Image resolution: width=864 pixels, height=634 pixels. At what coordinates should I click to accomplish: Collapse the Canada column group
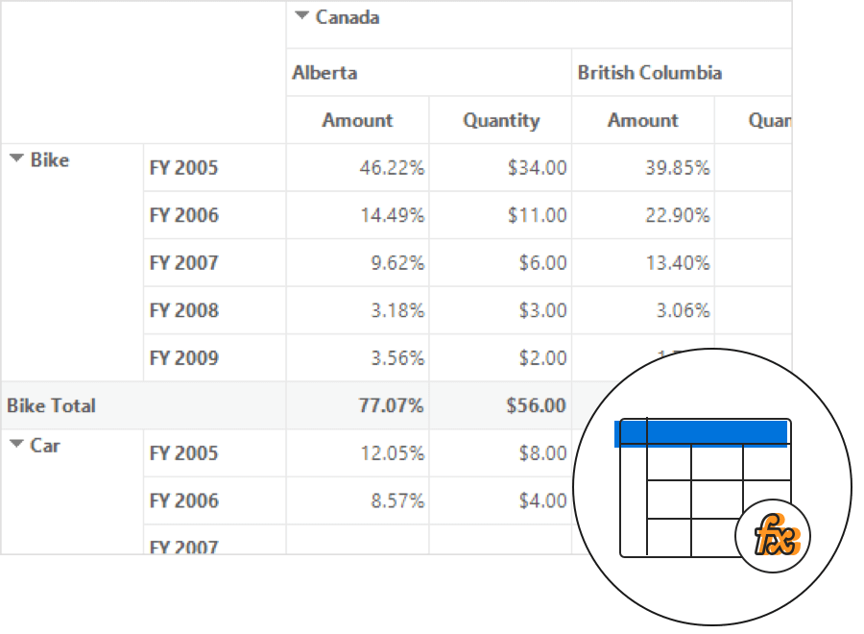point(302,15)
